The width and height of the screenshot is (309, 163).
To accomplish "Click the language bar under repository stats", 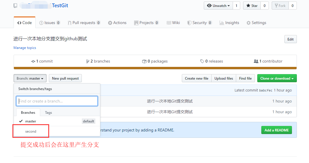I will click(155, 68).
